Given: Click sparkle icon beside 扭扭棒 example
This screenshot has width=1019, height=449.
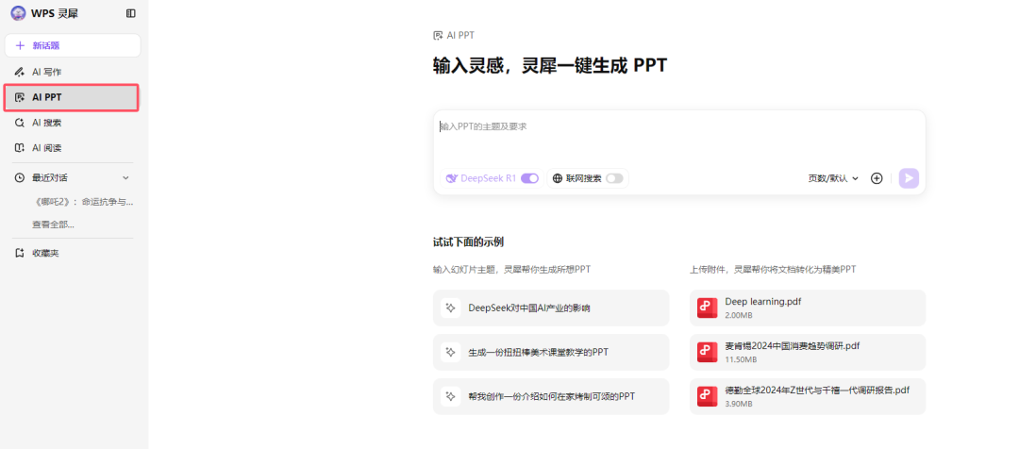Looking at the screenshot, I should coord(450,352).
